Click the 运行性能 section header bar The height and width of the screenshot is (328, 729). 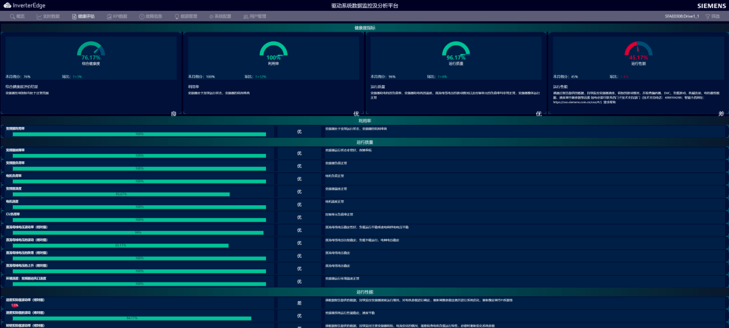(x=364, y=292)
